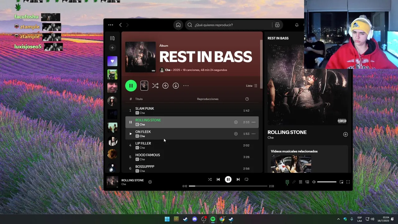Viewport: 398px width, 224px height.
Task: Open ROLLING STONE title in Now Playing panel
Action: click(287, 132)
